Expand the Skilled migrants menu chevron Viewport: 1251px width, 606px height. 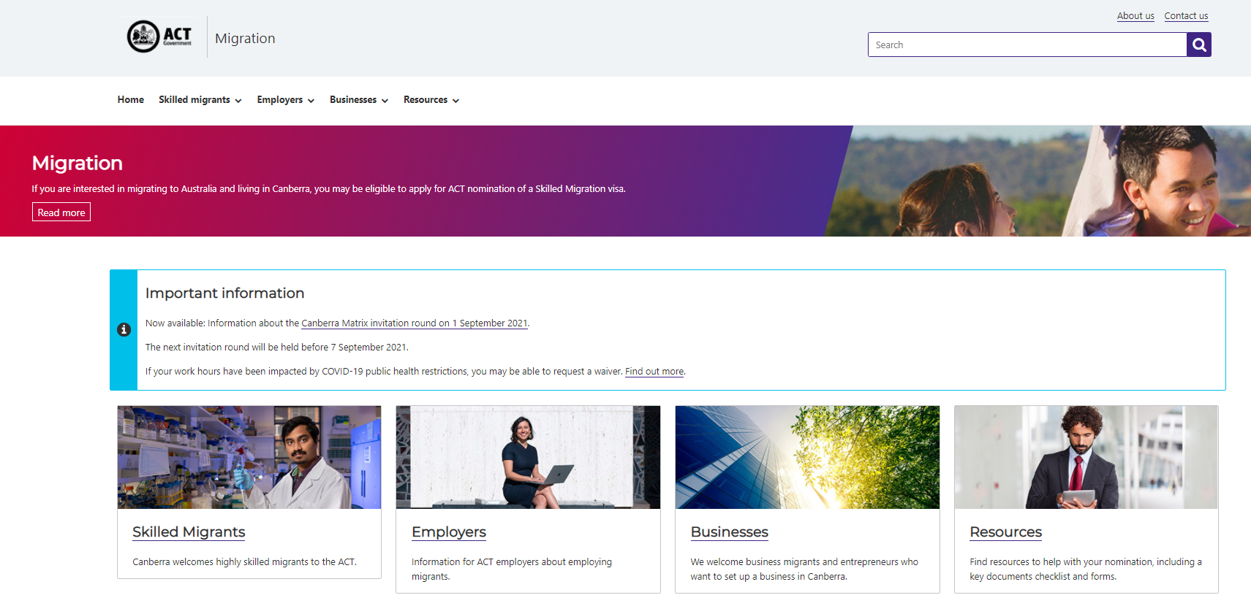click(x=238, y=101)
